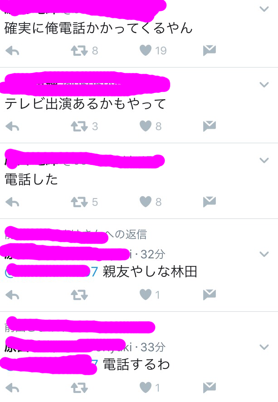Retweet the 電話した tweet with 5 retweets
The height and width of the screenshot is (402, 278).
(x=79, y=202)
